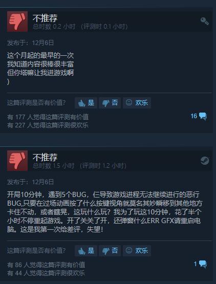Click the first review's 总时数 0.2 小时 playtime text
The width and height of the screenshot is (216, 284).
point(54,27)
